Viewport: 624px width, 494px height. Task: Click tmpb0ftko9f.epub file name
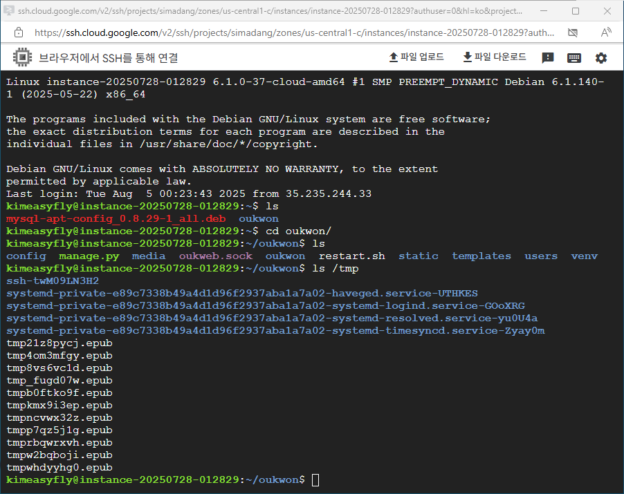(59, 392)
